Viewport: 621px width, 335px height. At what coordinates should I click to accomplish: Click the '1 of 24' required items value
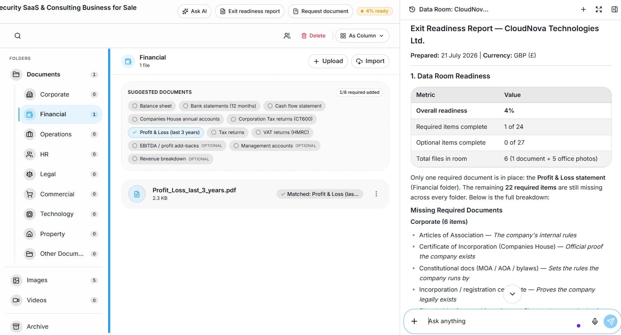coord(514,127)
